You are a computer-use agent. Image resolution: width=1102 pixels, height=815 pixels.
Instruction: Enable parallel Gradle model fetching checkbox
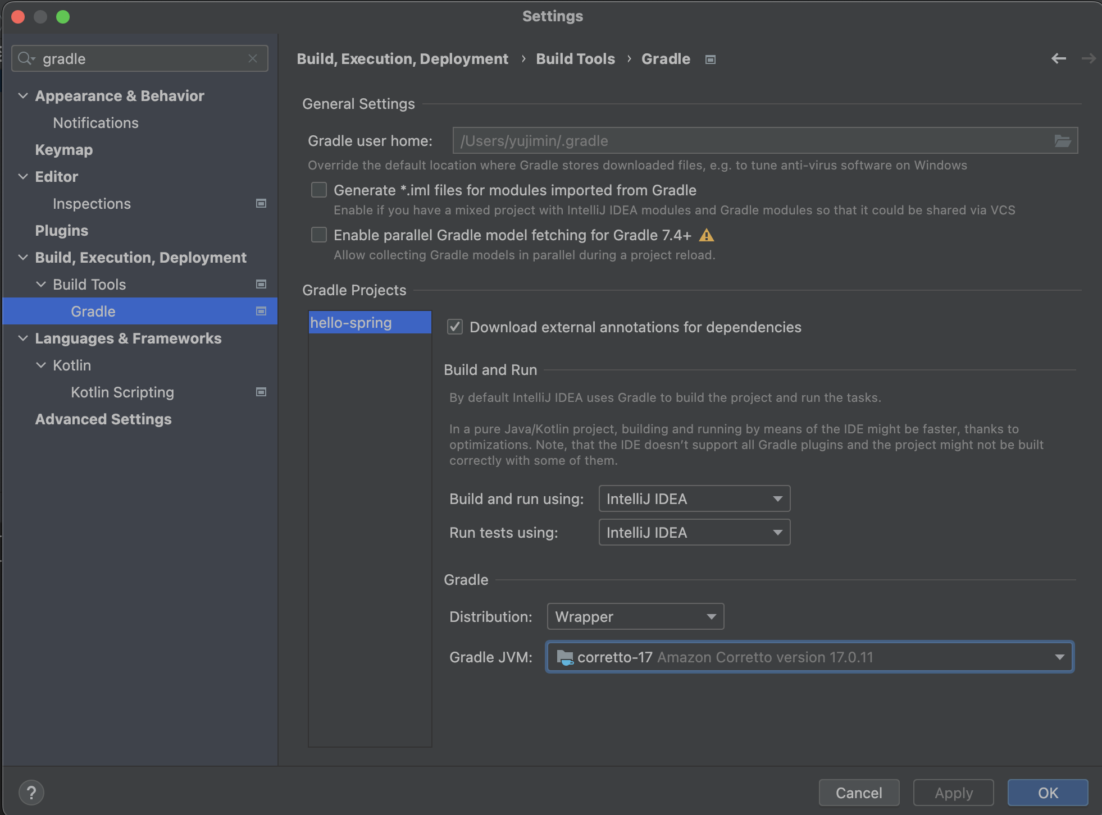point(319,235)
